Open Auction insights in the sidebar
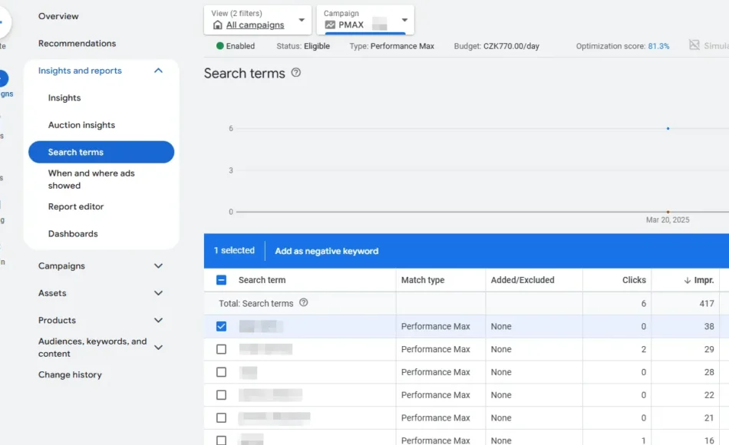The width and height of the screenshot is (729, 445). [81, 125]
